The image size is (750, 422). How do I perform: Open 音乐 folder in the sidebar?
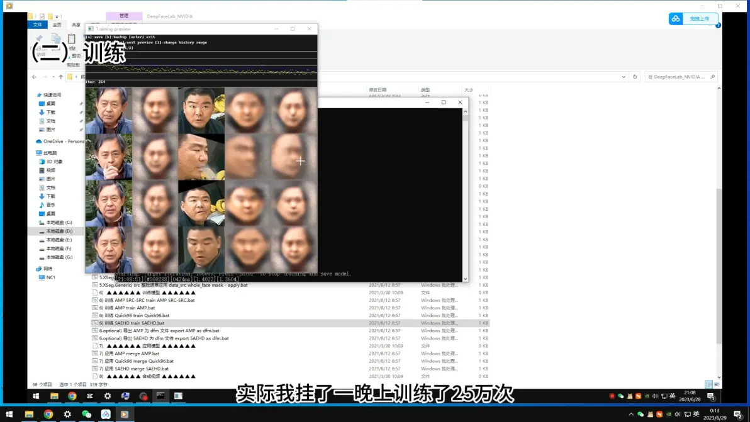(x=50, y=205)
